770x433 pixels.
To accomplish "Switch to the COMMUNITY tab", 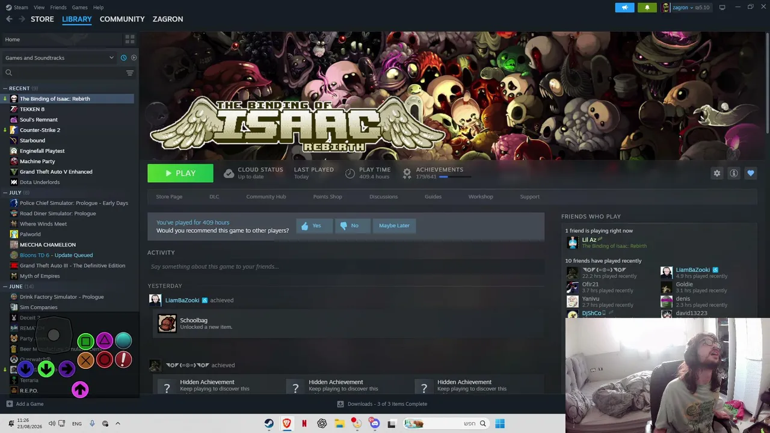I will 122,19.
